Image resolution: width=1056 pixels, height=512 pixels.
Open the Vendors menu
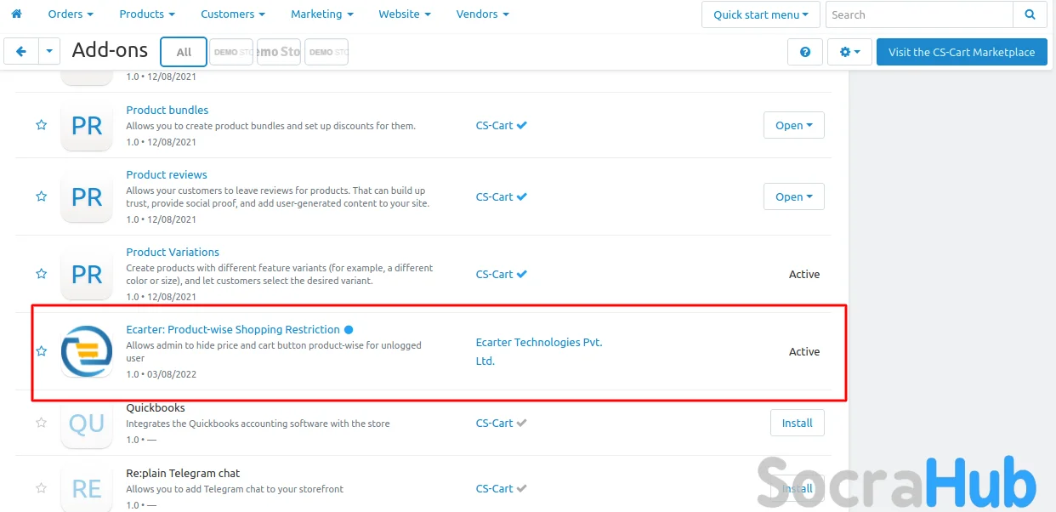pos(482,14)
